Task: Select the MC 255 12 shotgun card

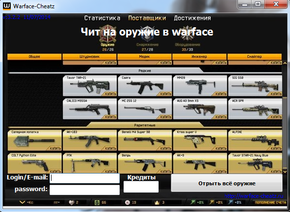Action: click(145, 109)
